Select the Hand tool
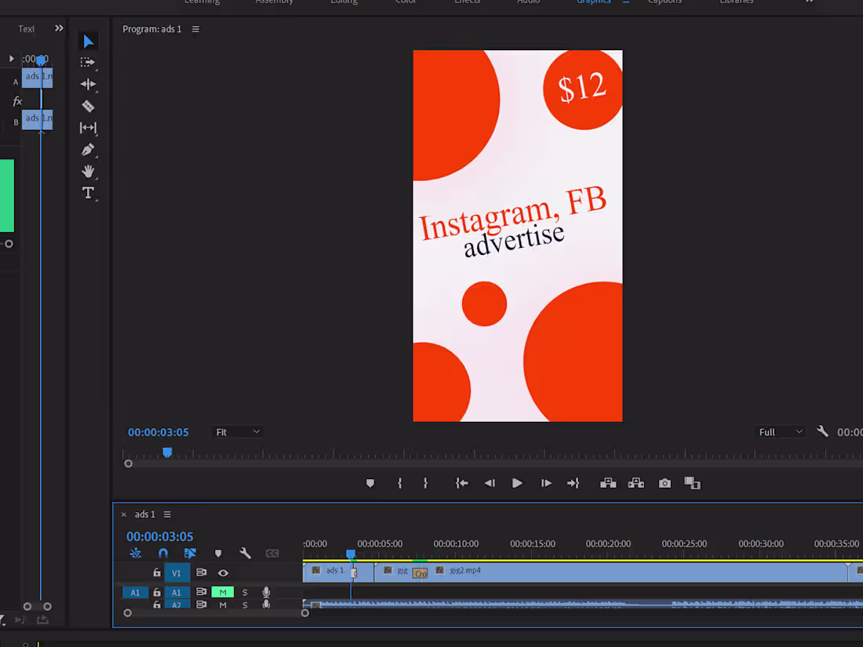Screen dimensions: 863x647 (89, 172)
